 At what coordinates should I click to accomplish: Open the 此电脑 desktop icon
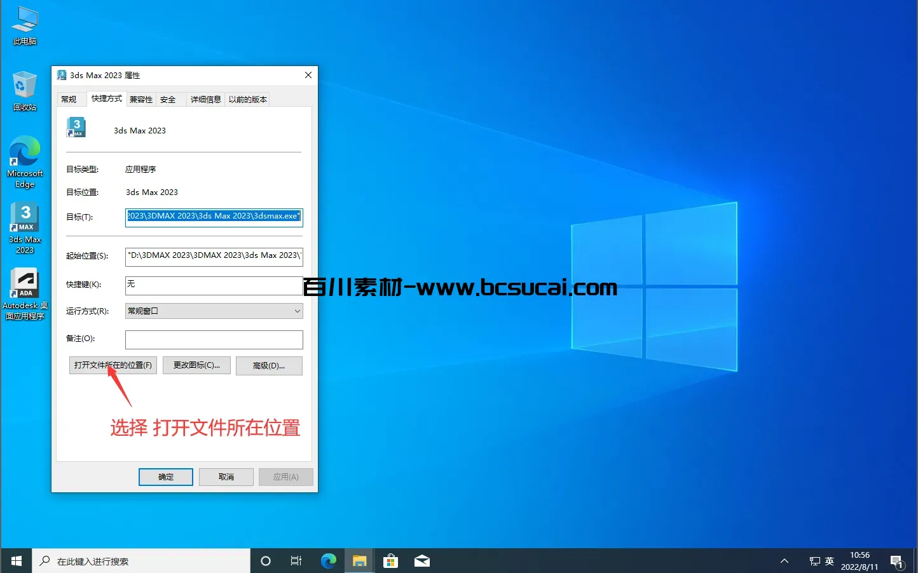tap(25, 25)
